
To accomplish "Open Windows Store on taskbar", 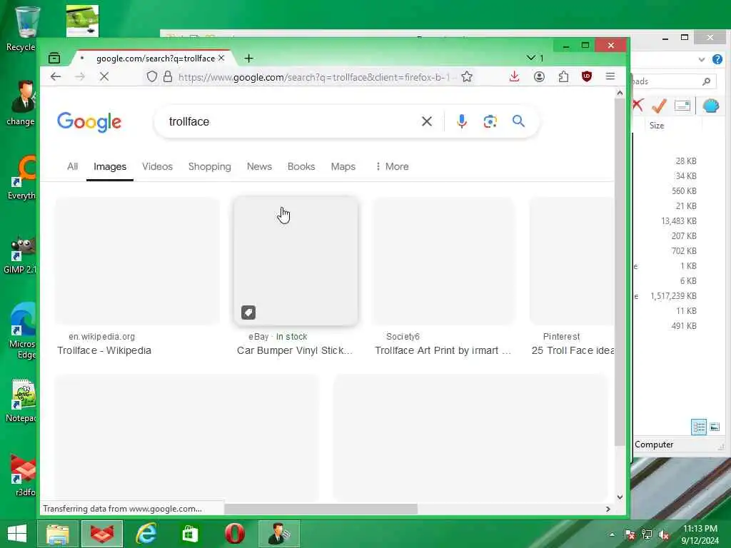I will [x=190, y=534].
